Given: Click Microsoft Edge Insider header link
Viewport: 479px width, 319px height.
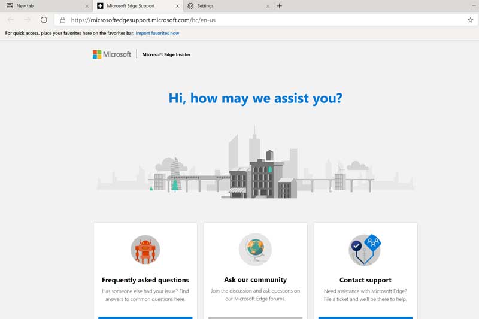Looking at the screenshot, I should (x=166, y=54).
